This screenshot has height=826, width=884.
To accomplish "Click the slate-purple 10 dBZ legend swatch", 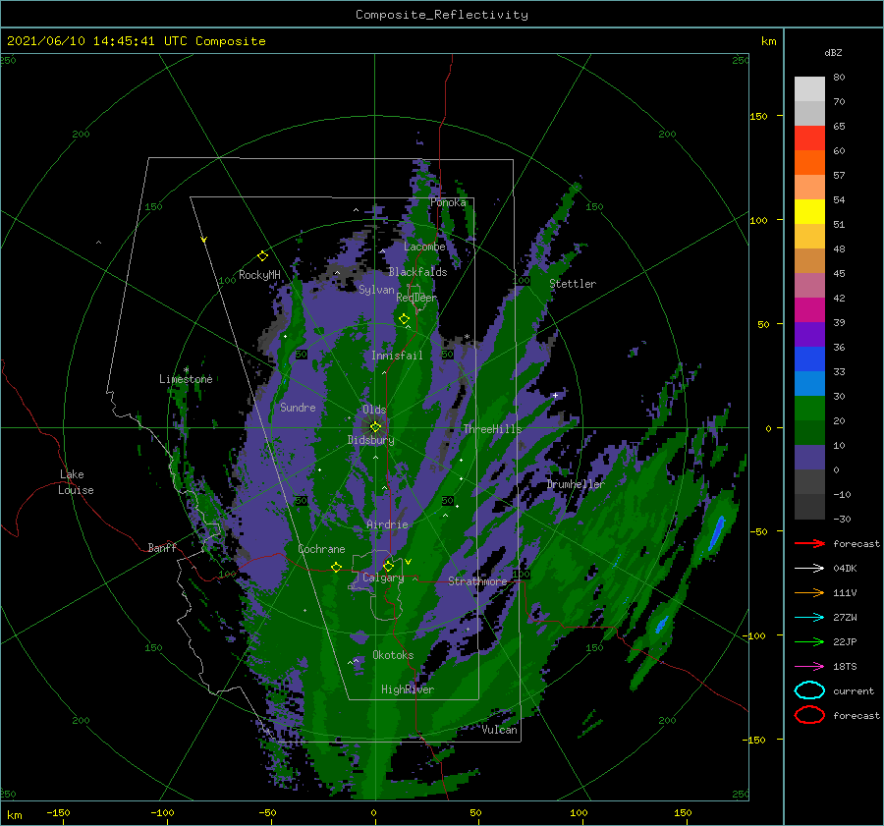I will click(809, 458).
